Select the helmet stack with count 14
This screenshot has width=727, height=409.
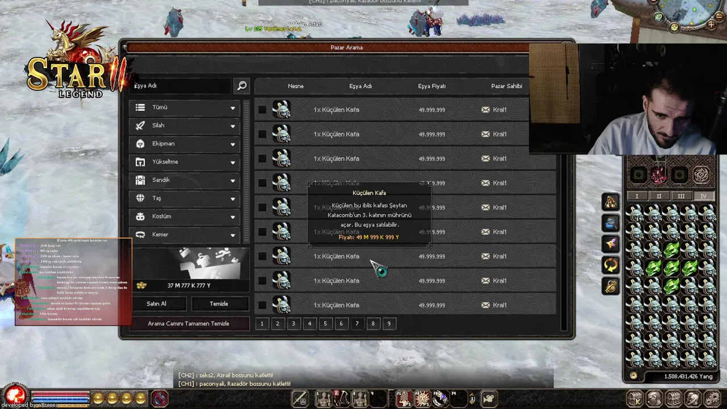click(x=634, y=214)
